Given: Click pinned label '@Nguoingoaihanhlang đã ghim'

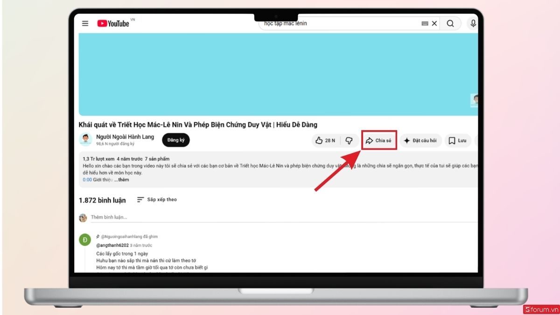Looking at the screenshot, I should pos(129,237).
